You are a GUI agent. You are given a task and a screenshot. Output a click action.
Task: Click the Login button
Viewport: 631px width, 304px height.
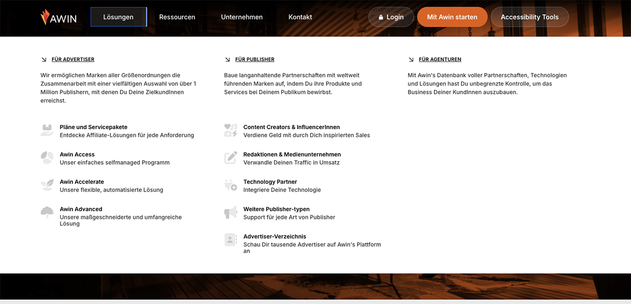[391, 17]
